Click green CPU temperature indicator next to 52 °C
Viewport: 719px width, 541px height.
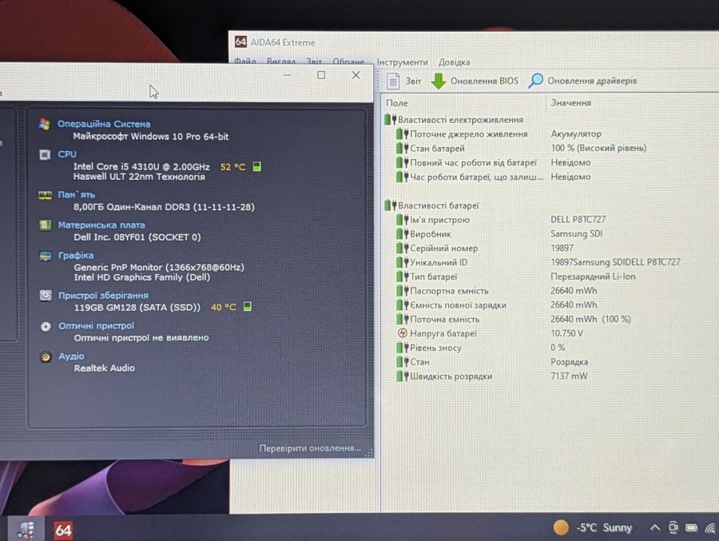click(x=256, y=166)
